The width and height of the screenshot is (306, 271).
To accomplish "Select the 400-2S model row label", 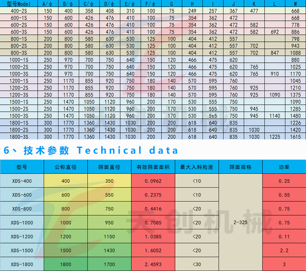I will (x=19, y=11).
